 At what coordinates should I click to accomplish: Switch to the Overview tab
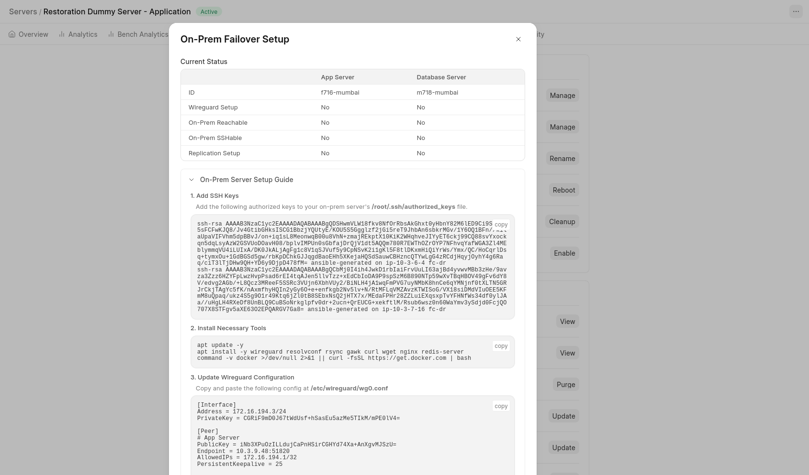tap(33, 34)
